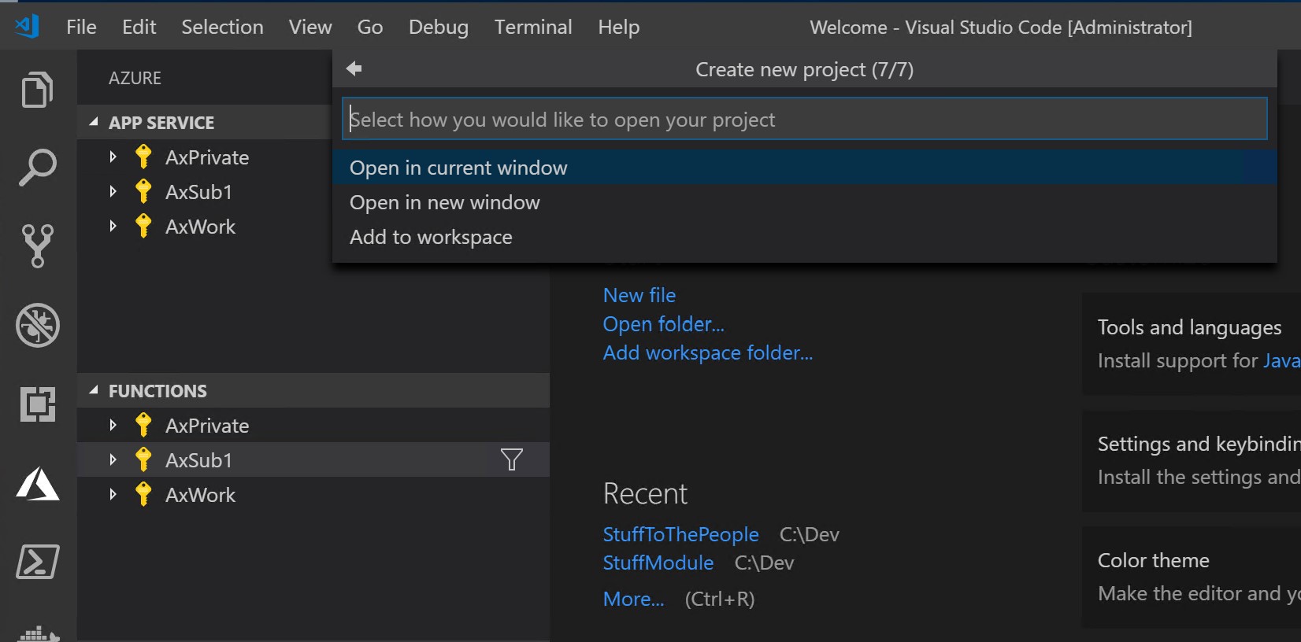This screenshot has height=642, width=1301.
Task: Expand AxWork under App Service
Action: pyautogui.click(x=113, y=226)
